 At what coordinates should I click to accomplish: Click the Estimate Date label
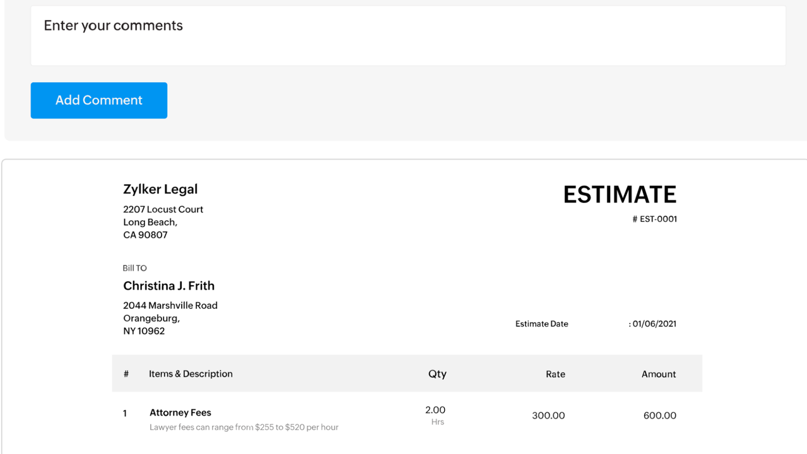(x=541, y=324)
